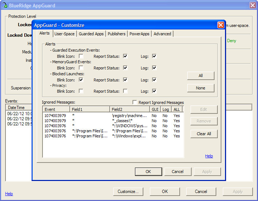Image resolution: width=258 pixels, height=201 pixels.
Task: Open the Help link in Customize dialog
Action: coord(209,156)
